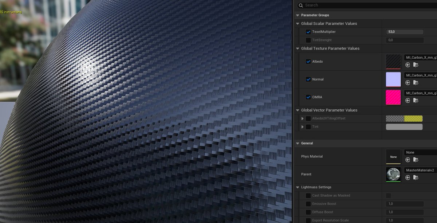Click the Phys Material label
The width and height of the screenshot is (437, 223).
(312, 157)
